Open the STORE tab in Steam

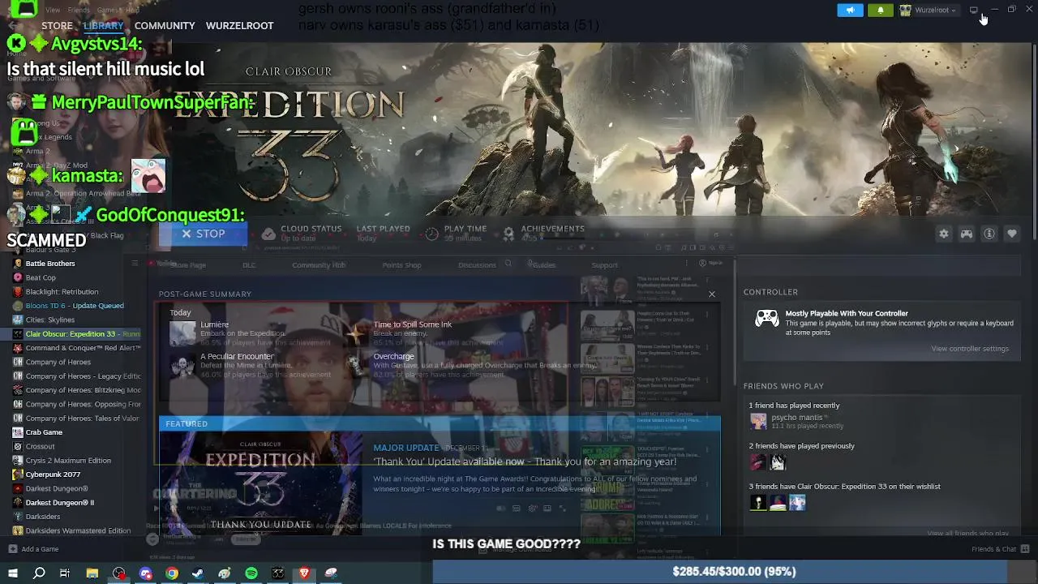[57, 26]
